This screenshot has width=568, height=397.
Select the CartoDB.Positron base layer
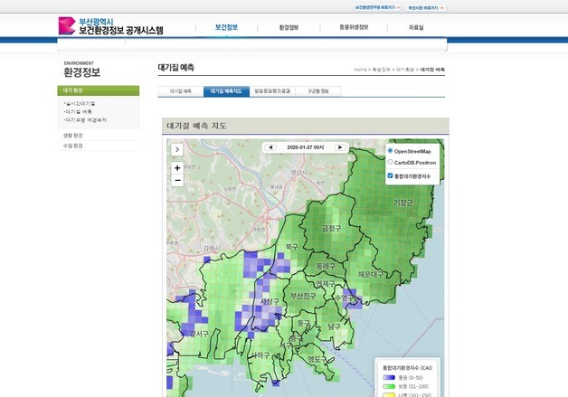point(390,162)
